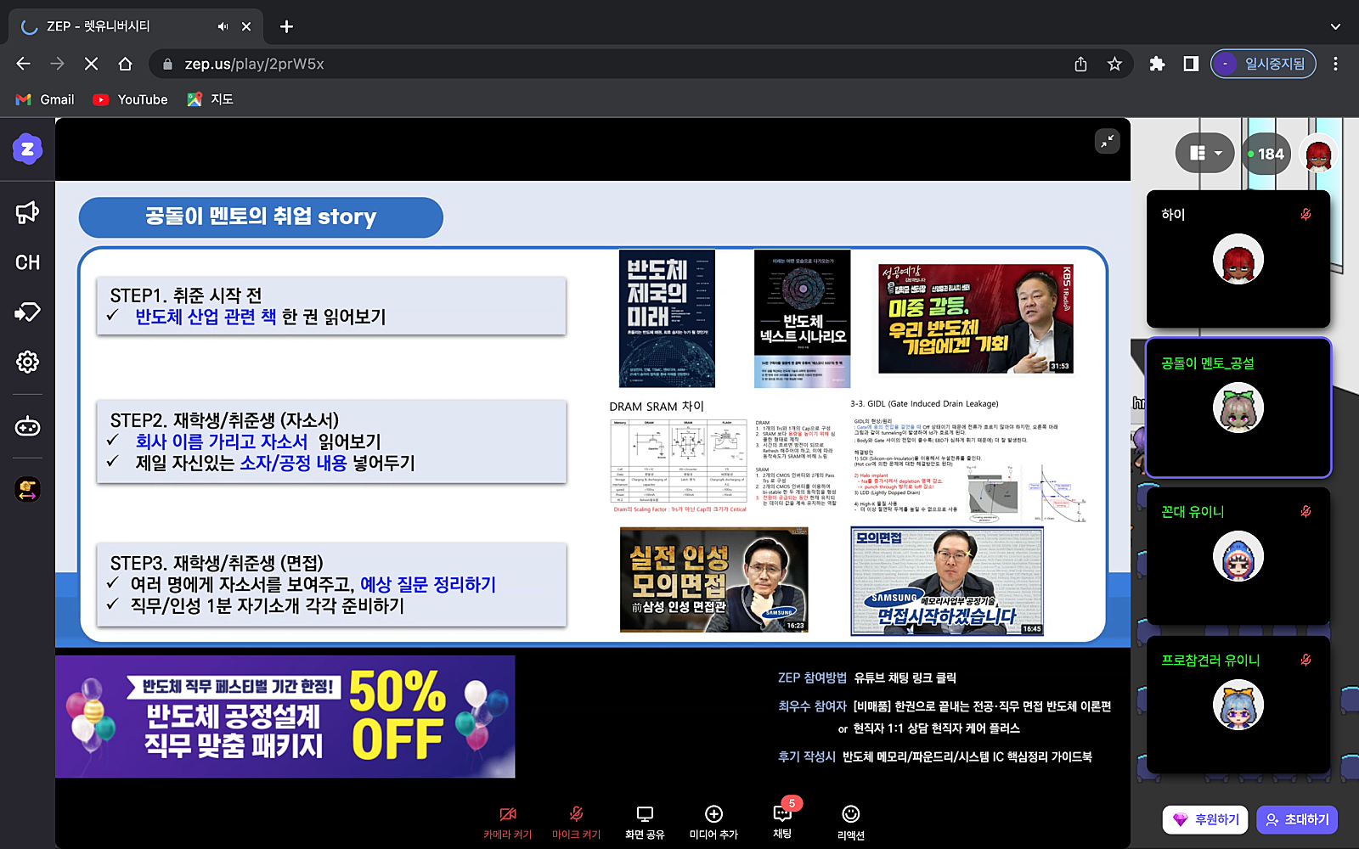
Task: Open the reaction emoji menu
Action: 850,821
